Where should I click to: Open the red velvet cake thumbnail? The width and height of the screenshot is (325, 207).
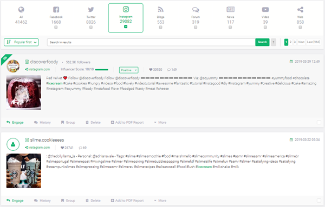24,92
